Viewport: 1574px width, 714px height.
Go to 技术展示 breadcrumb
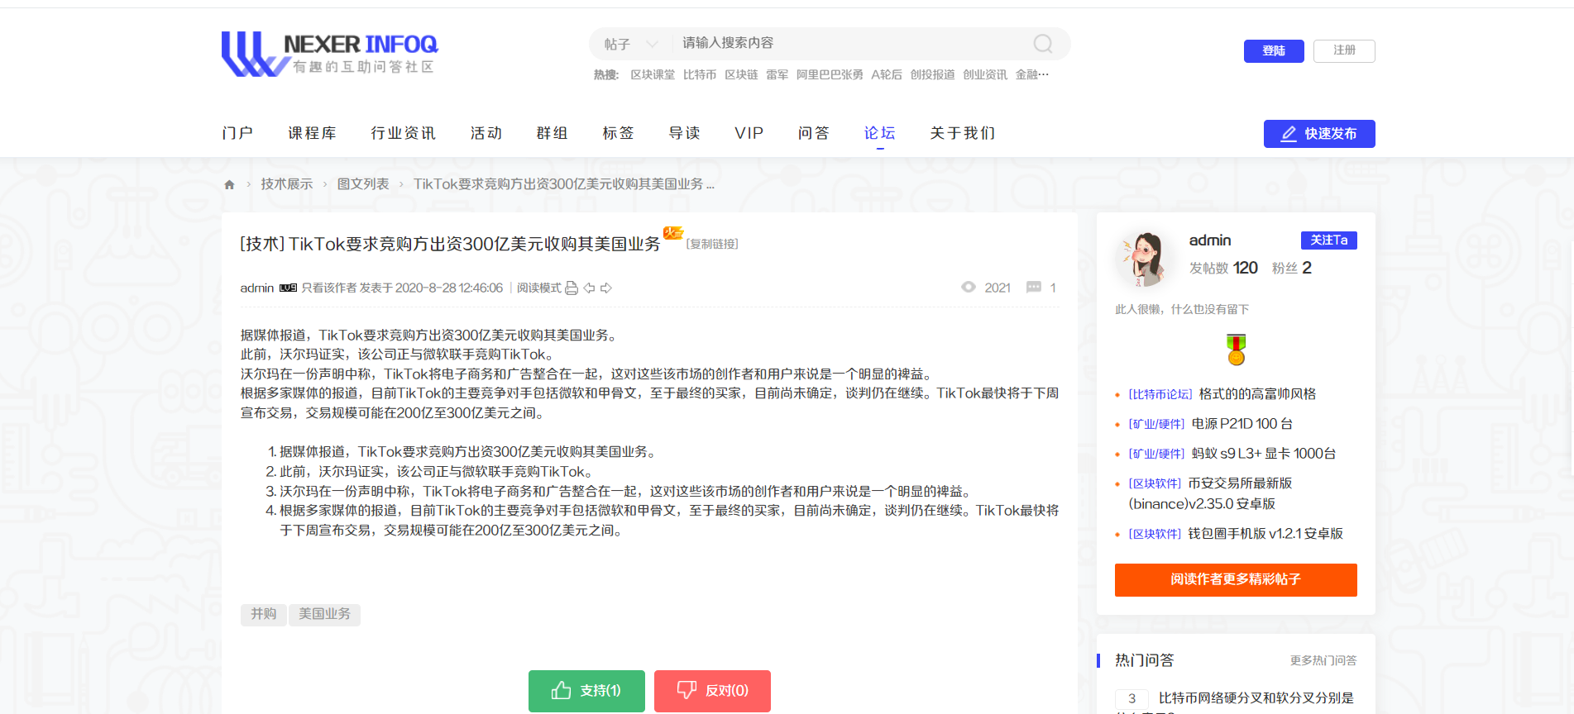tap(287, 184)
